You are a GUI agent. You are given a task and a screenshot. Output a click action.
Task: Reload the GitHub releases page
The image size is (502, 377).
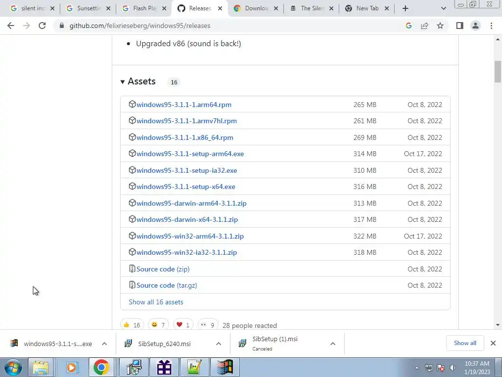42,26
